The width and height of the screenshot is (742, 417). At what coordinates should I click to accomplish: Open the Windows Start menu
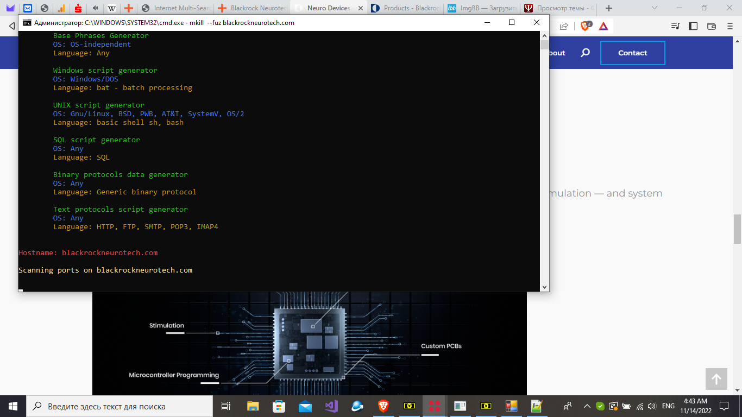(x=13, y=406)
